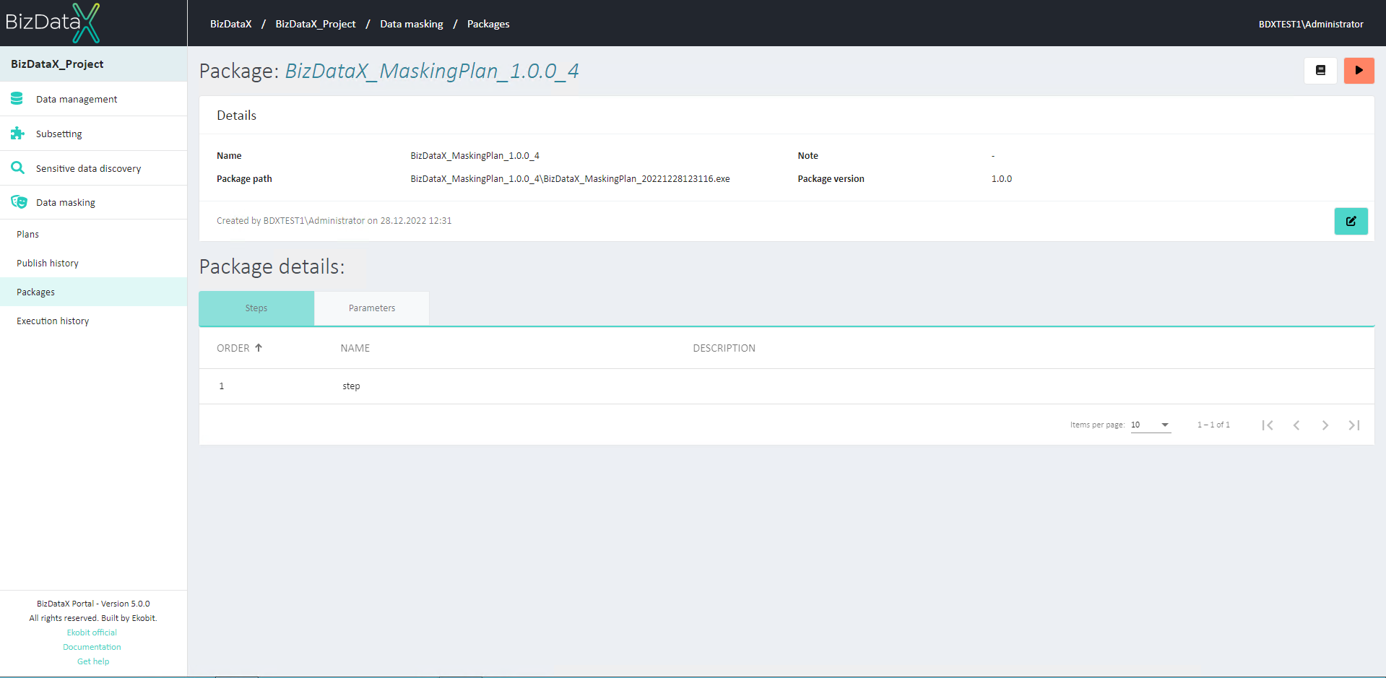The image size is (1386, 678).
Task: Click Name value BizDataX_MaskingPlan_1.0.0_4
Action: pos(475,156)
